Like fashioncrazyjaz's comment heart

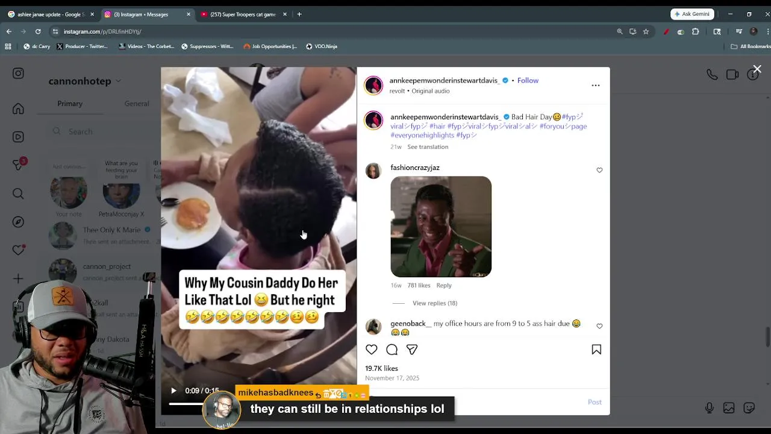tap(599, 171)
